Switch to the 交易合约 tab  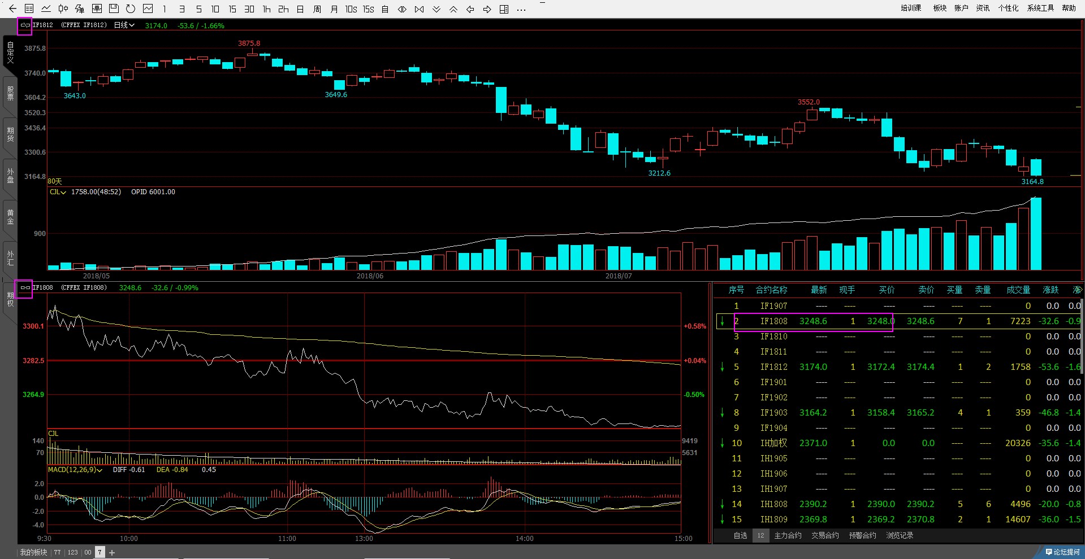click(x=825, y=535)
